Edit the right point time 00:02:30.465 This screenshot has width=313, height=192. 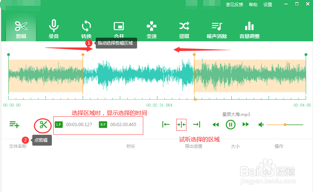[x=123, y=125]
